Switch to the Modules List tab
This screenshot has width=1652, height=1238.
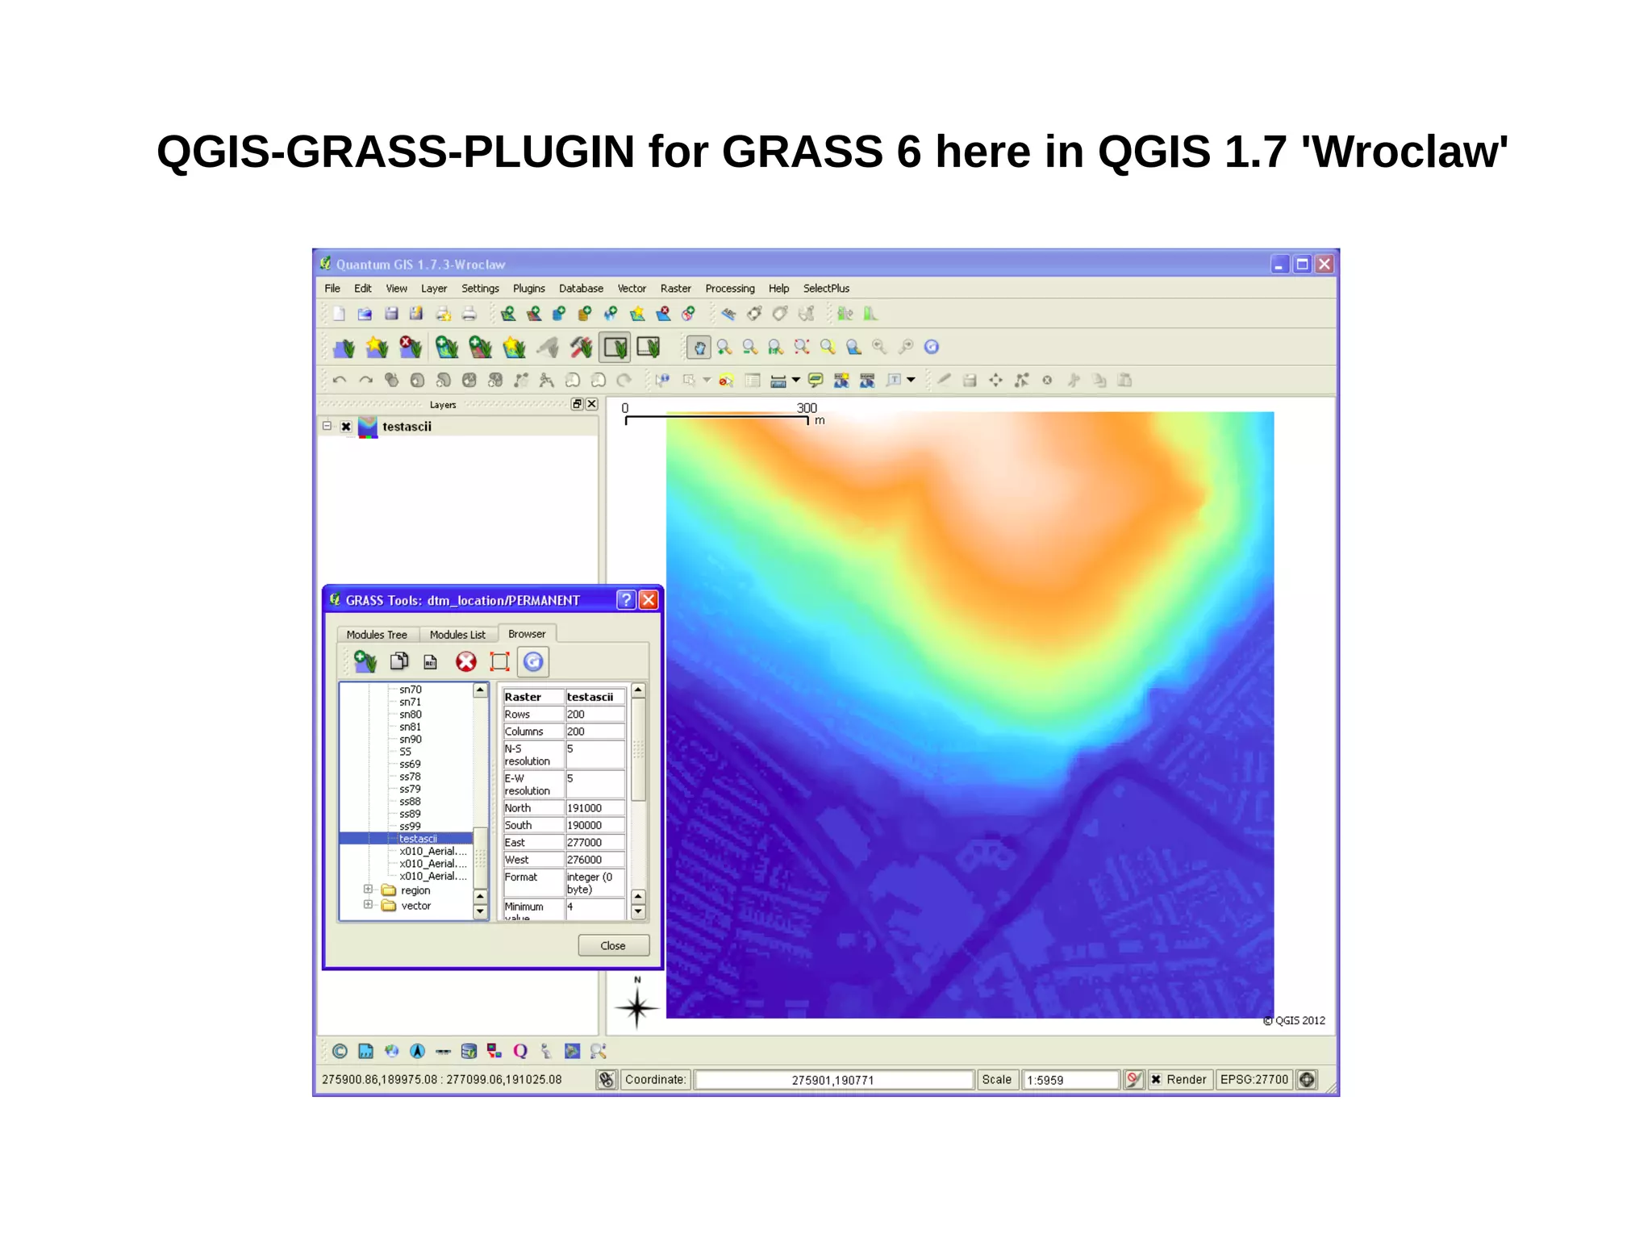[x=457, y=635]
